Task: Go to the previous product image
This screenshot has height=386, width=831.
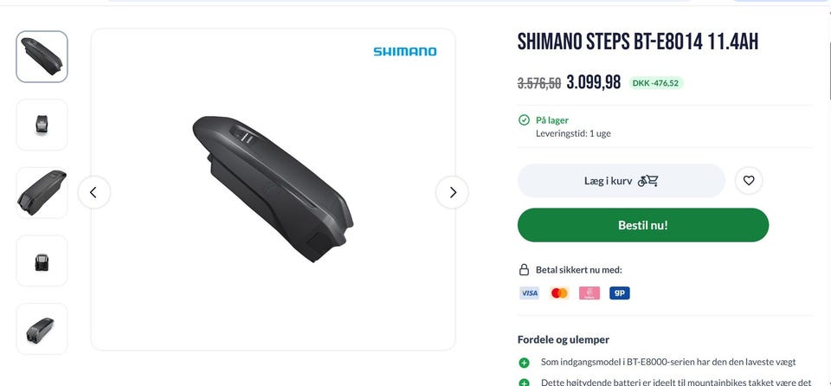Action: pyautogui.click(x=93, y=192)
